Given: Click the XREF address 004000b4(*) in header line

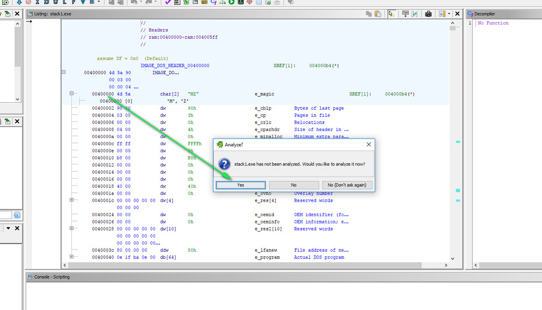Looking at the screenshot, I should point(324,65).
